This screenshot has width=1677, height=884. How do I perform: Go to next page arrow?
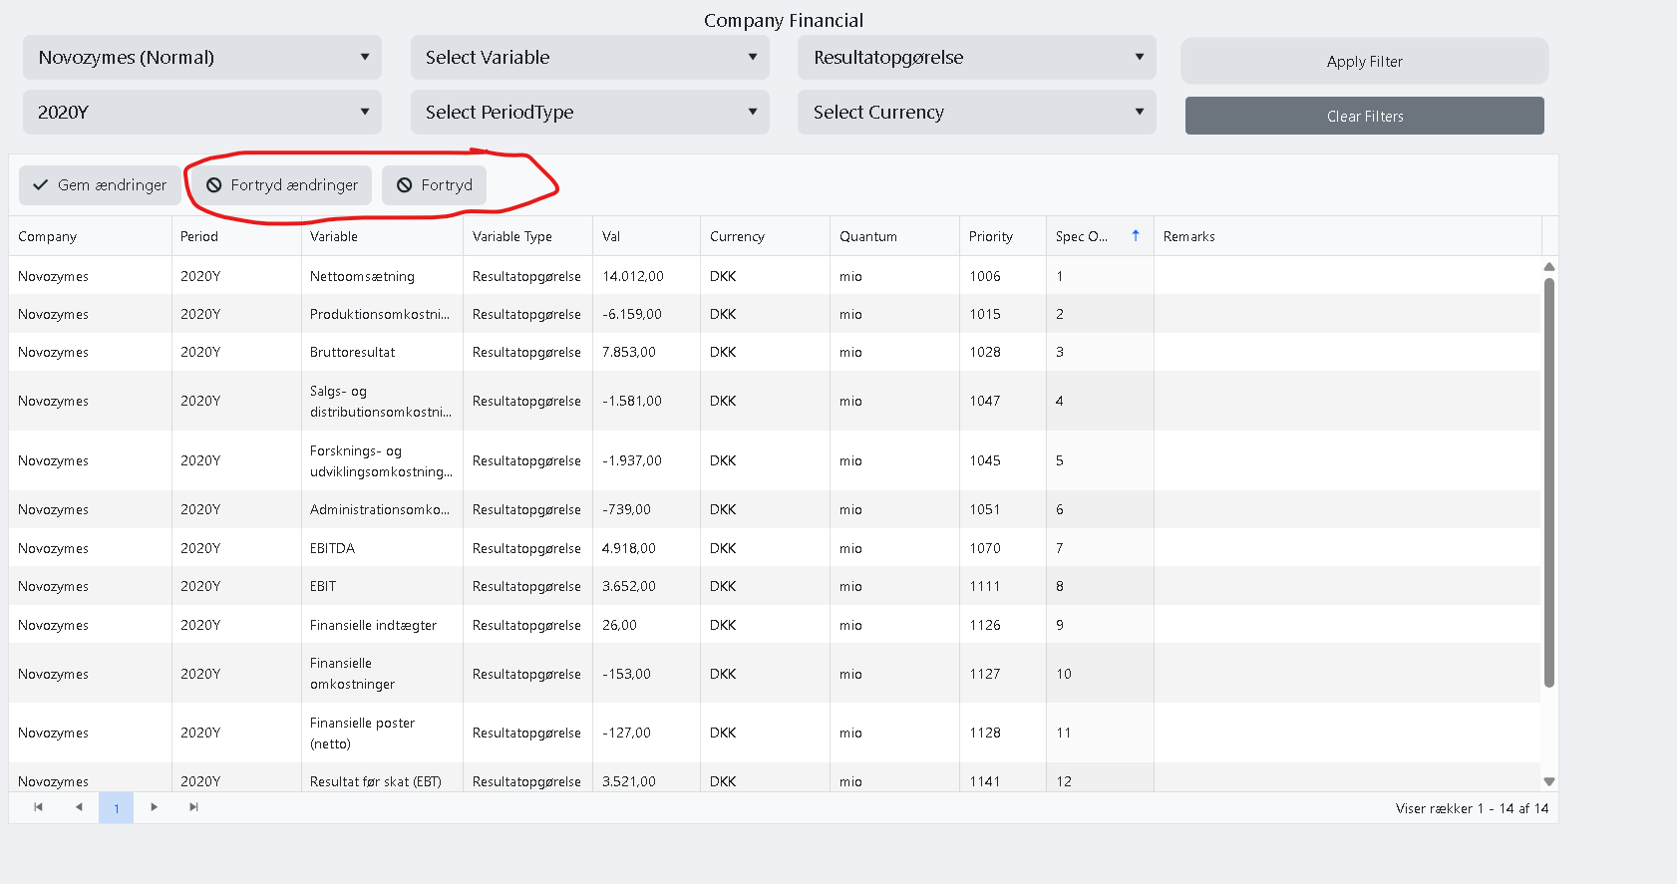[154, 807]
